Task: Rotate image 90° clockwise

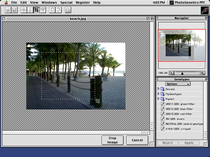Action: coord(59,10)
